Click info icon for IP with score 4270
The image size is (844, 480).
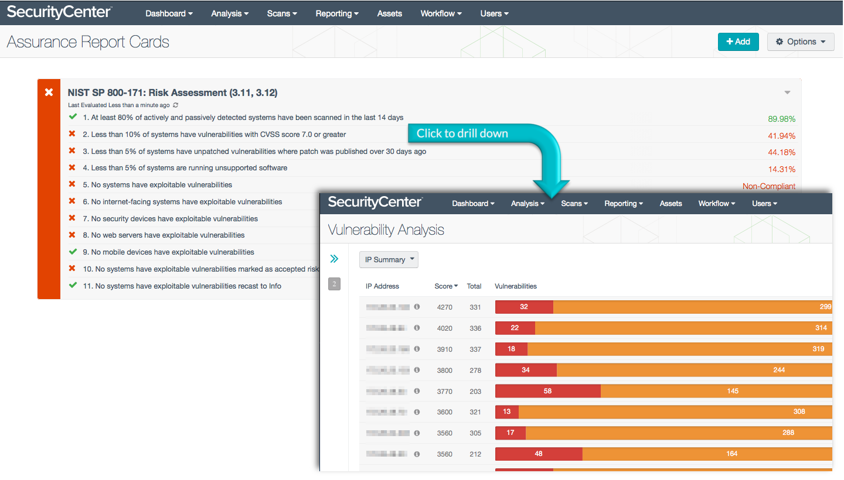point(417,307)
